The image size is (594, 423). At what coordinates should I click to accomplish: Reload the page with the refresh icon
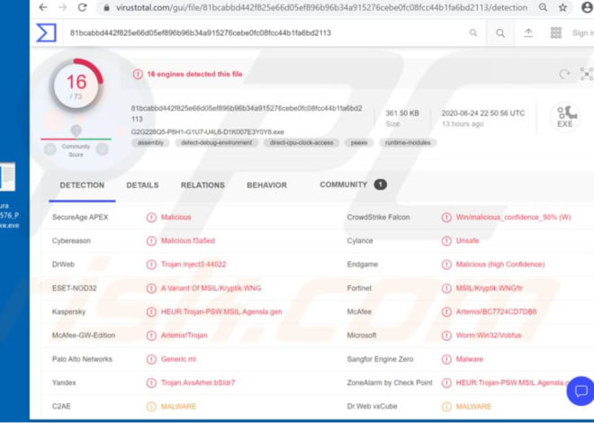coord(82,7)
